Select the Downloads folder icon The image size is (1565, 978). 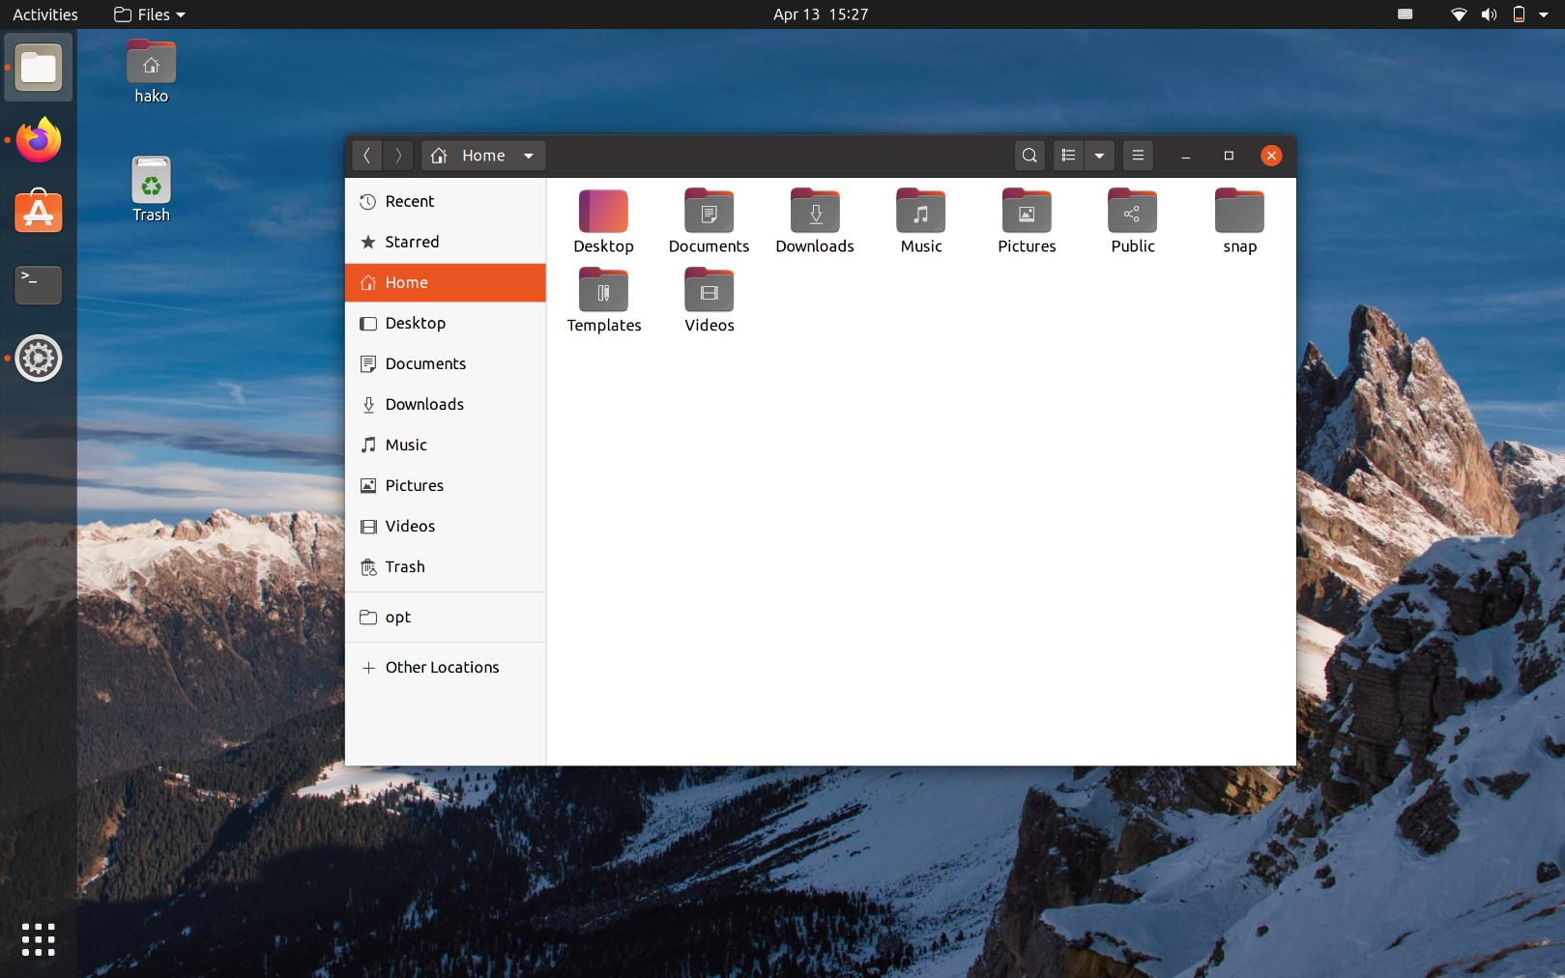[x=815, y=212]
